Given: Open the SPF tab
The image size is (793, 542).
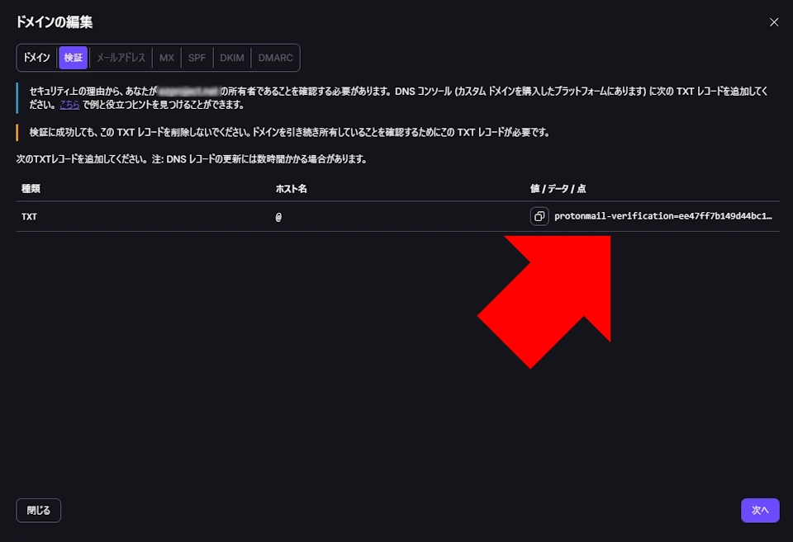Looking at the screenshot, I should click(197, 58).
